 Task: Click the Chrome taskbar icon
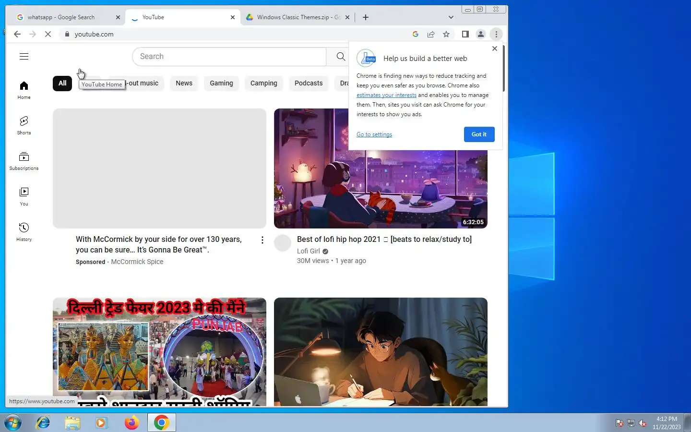click(x=161, y=423)
